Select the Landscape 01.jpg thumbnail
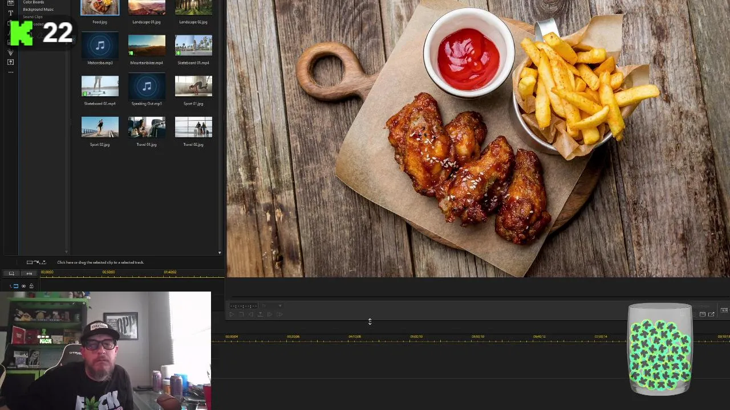 pyautogui.click(x=147, y=7)
